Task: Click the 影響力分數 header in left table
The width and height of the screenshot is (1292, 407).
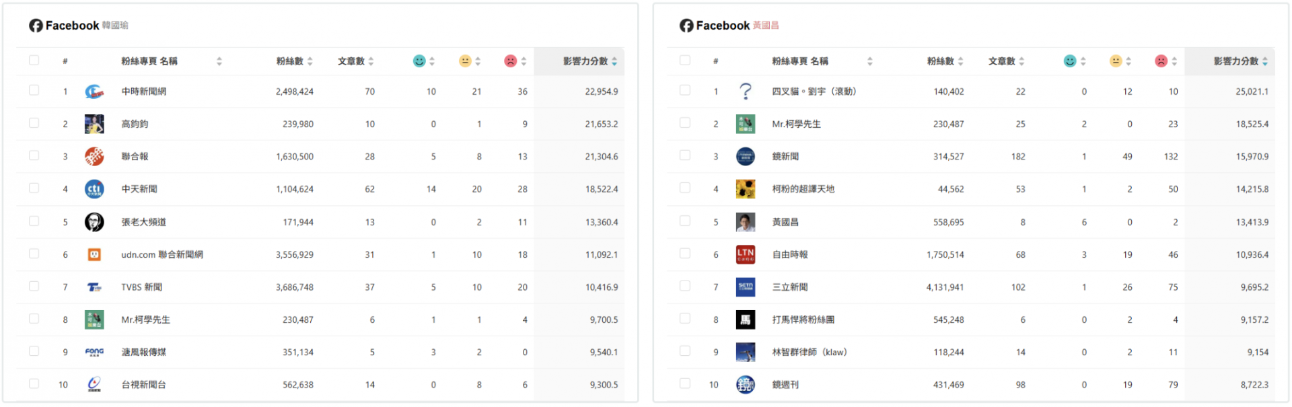Action: click(x=585, y=61)
